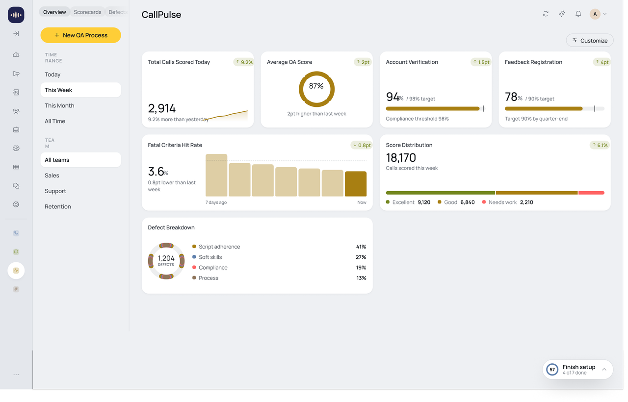Click the 6.1% badge on Score Distribution
This screenshot has width=628, height=402.
(x=600, y=145)
